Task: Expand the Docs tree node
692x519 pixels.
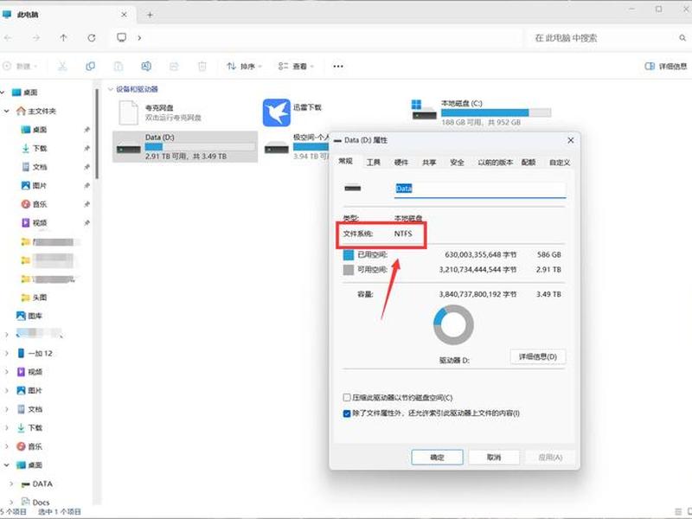Action: click(x=11, y=503)
